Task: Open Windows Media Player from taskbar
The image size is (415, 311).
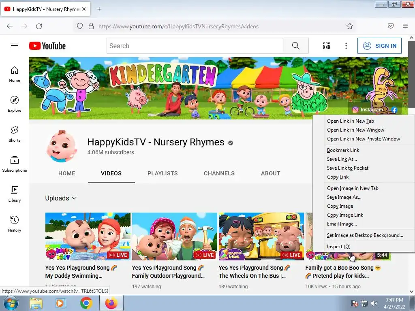Action: pos(61,303)
